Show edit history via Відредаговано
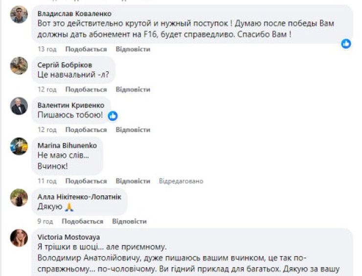This screenshot has height=276, width=362. pyautogui.click(x=181, y=181)
